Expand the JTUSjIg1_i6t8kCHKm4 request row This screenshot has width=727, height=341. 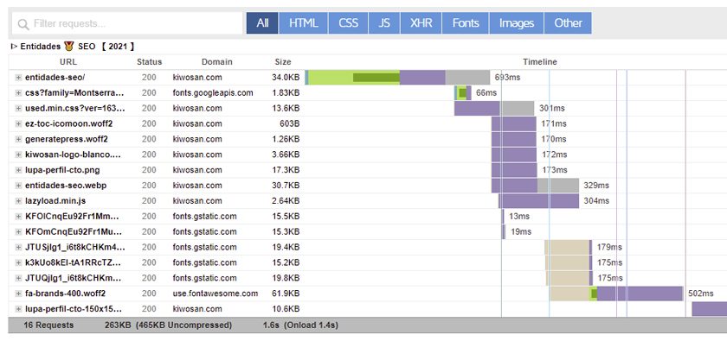18,247
